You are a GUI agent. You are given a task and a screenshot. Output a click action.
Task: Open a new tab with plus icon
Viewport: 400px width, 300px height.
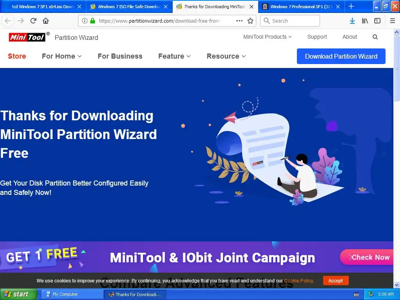(351, 6)
